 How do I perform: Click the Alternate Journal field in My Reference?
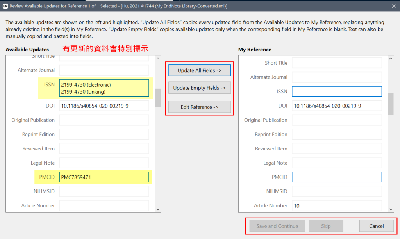(337, 77)
